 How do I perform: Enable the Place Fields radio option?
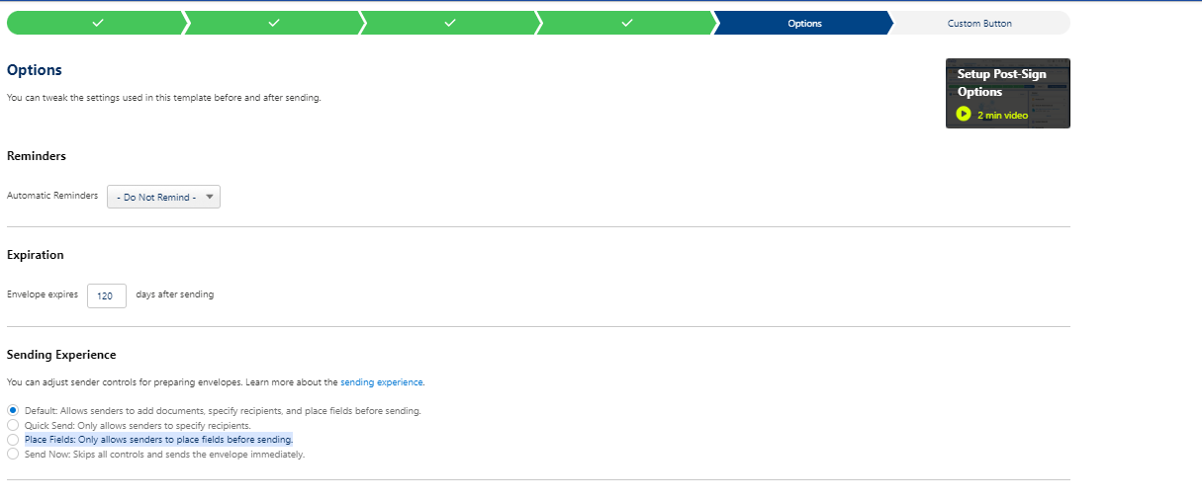(13, 440)
